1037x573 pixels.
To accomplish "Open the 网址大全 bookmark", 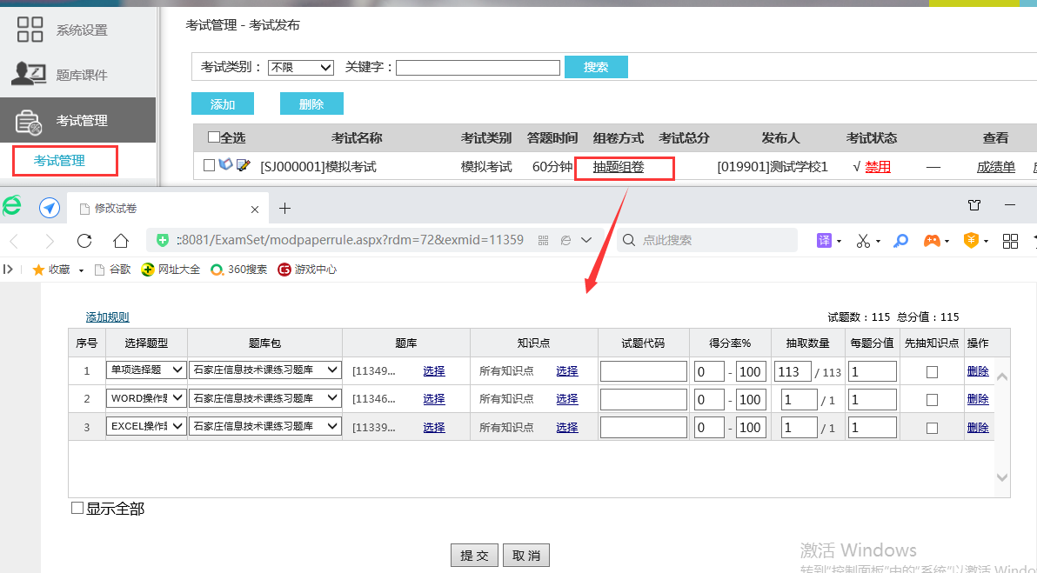I will 171,270.
